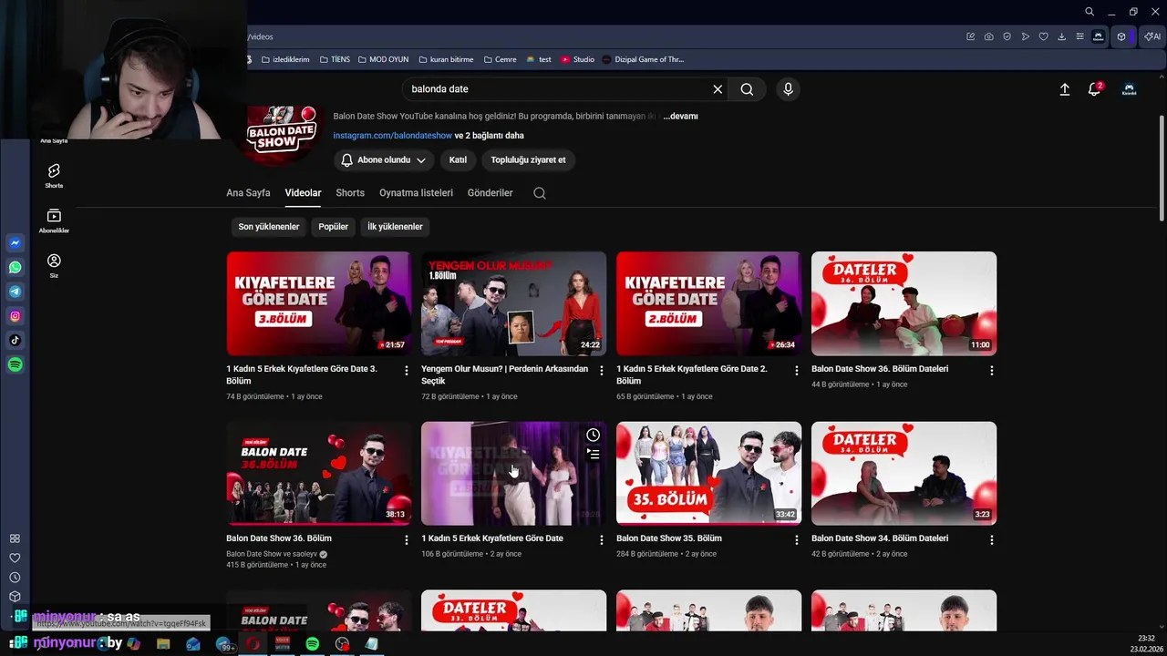Open options for Kıyafetlere Göre Date 2. Bölüm
1167x656 pixels.
tap(796, 370)
